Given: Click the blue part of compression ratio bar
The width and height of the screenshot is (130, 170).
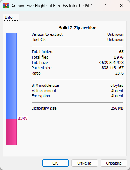Looking at the screenshot, I should click(x=11, y=76).
